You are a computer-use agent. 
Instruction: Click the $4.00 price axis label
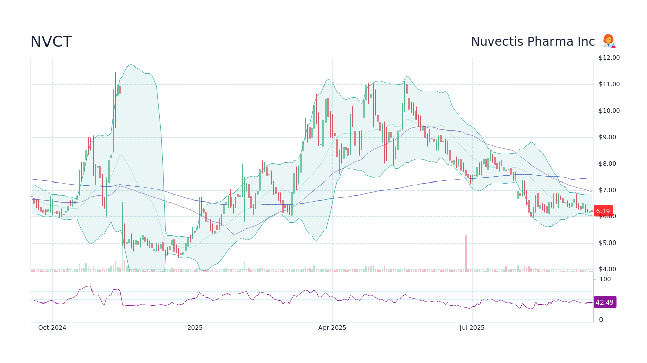pos(607,269)
